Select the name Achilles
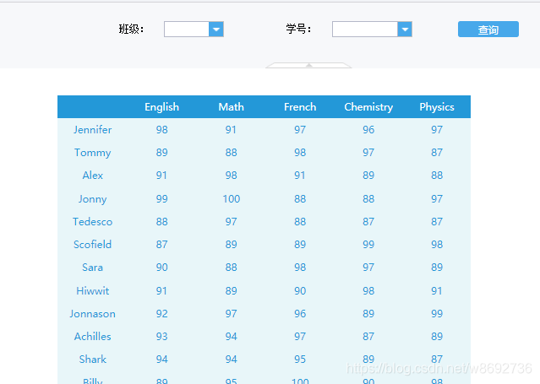540x384 pixels. click(x=92, y=337)
